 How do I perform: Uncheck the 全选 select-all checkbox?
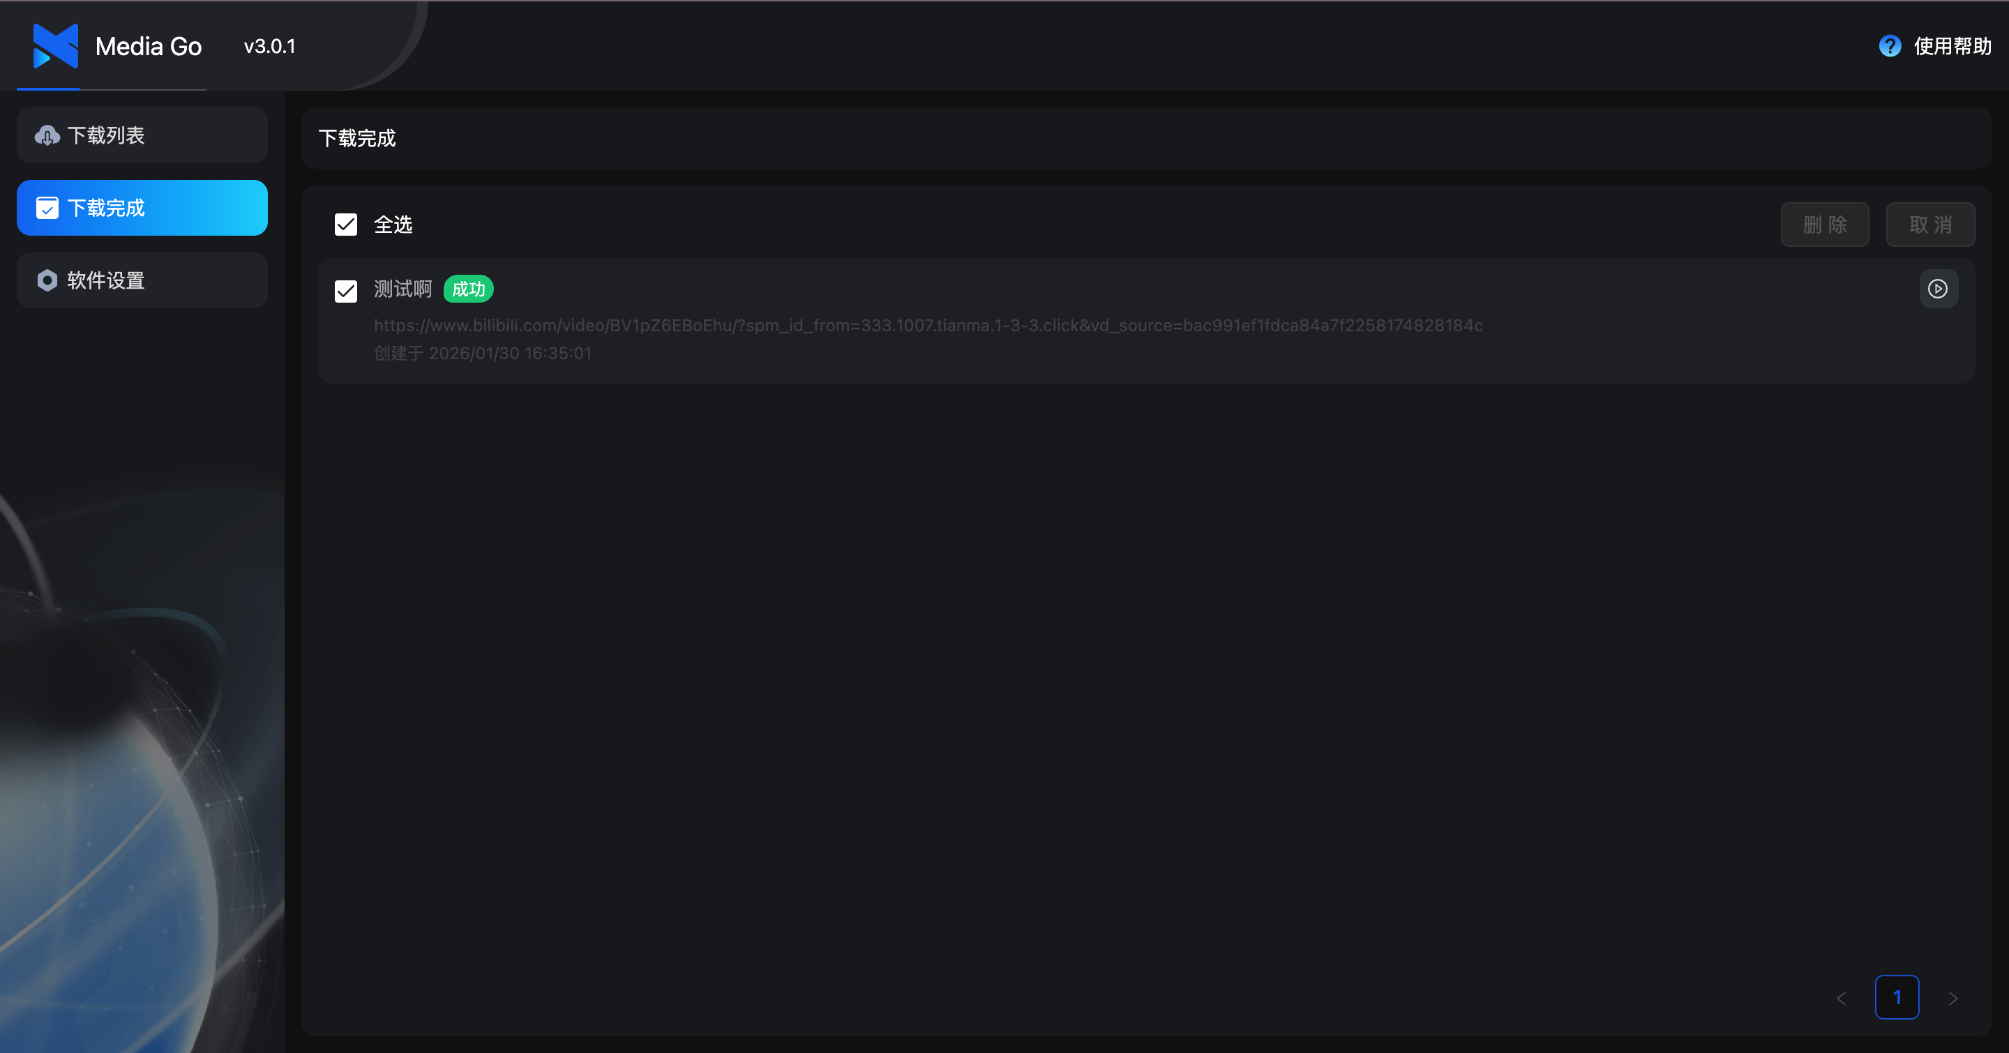(345, 225)
